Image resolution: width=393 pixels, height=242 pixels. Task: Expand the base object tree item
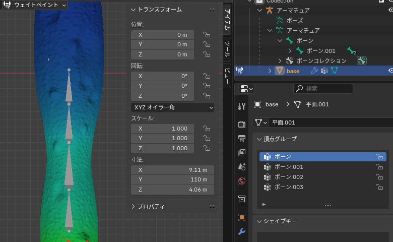click(270, 71)
